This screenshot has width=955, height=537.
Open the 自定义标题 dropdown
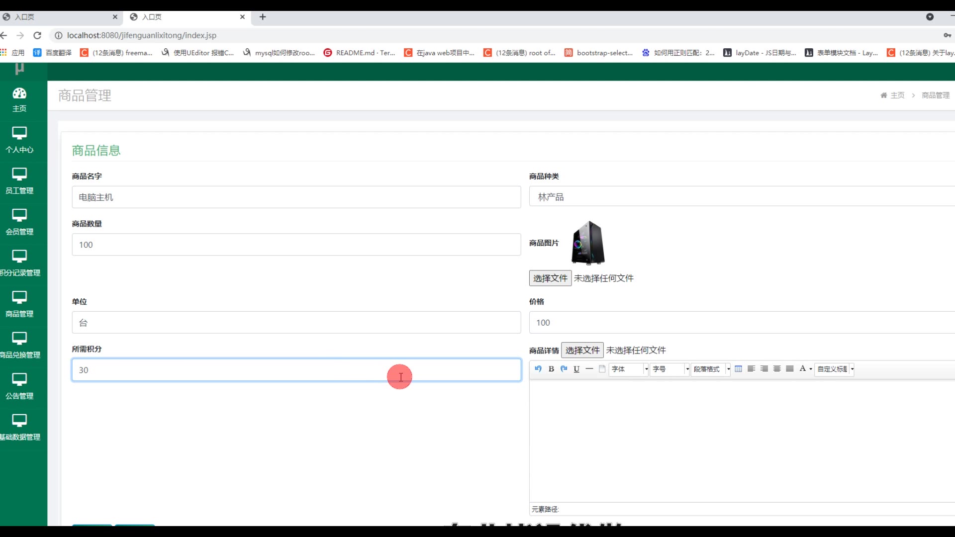point(852,369)
